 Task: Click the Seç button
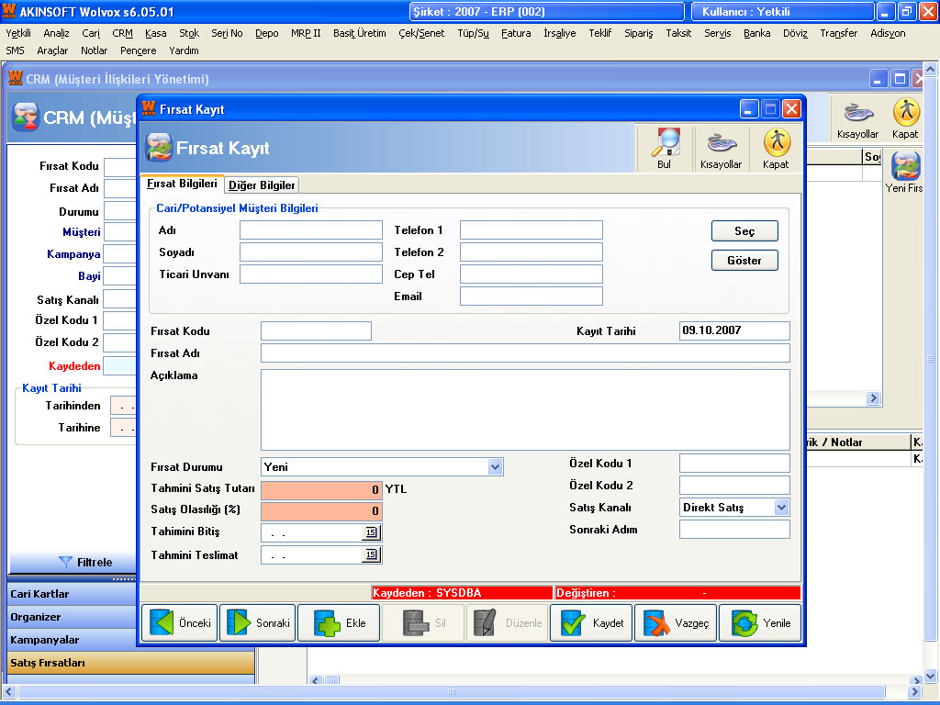click(744, 230)
